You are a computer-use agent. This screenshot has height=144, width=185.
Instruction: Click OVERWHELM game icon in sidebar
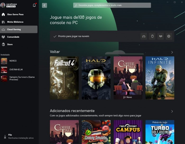click(4, 70)
